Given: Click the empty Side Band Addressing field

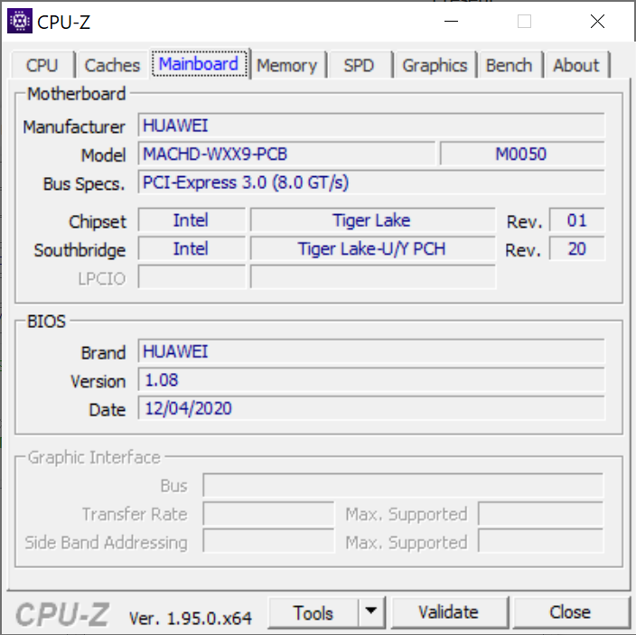Looking at the screenshot, I should [268, 541].
